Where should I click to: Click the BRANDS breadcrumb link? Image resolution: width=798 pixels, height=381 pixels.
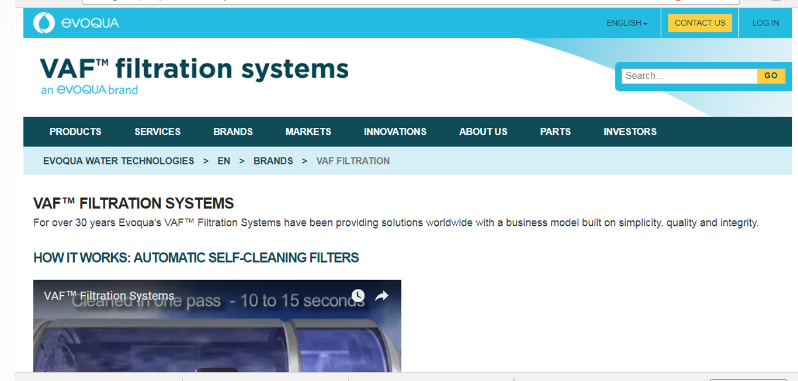click(x=273, y=161)
